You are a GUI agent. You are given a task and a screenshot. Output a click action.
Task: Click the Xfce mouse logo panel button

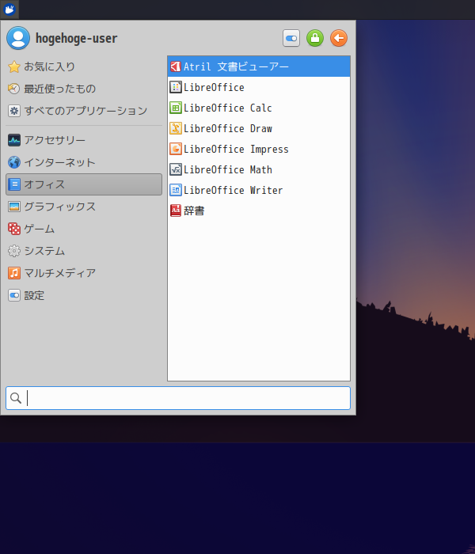coord(9,9)
